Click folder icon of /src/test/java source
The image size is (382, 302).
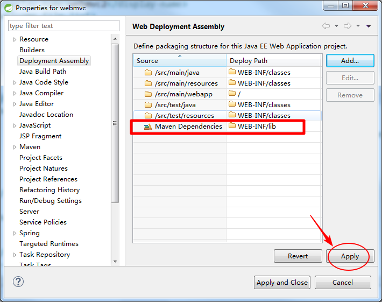(148, 105)
